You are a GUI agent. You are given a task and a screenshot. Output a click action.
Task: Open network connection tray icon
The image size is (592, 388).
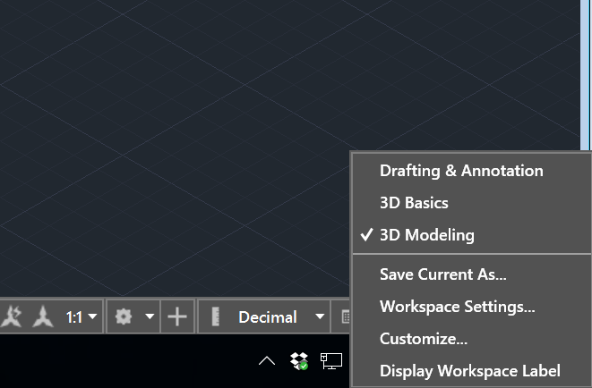331,361
